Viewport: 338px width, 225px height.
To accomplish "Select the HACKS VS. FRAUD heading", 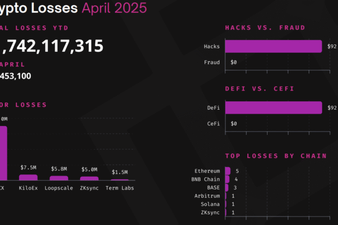I will [x=265, y=28].
